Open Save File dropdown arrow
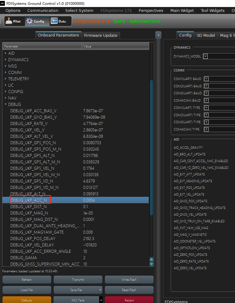The height and width of the screenshot is (303, 235). click(x=100, y=290)
